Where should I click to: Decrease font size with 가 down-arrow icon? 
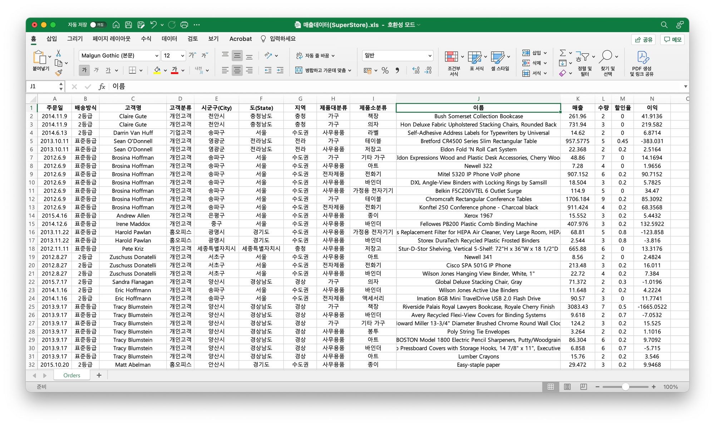(204, 55)
